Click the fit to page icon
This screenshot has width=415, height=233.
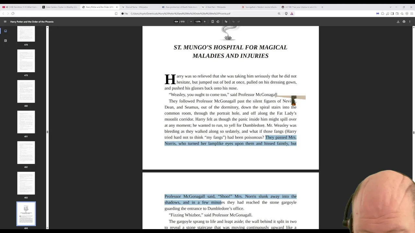pos(213,22)
